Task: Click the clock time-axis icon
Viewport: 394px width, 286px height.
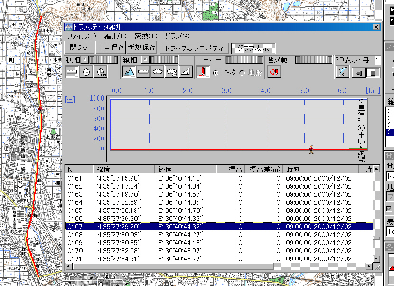Action: click(86, 72)
